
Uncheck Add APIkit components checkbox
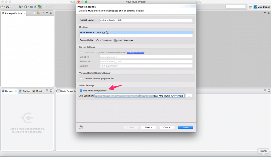[81, 90]
